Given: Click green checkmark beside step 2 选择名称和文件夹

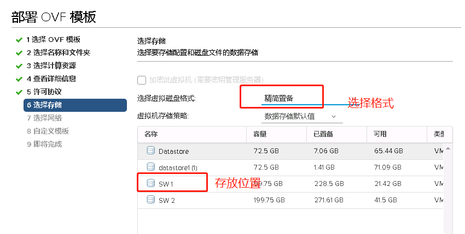Looking at the screenshot, I should pos(19,52).
